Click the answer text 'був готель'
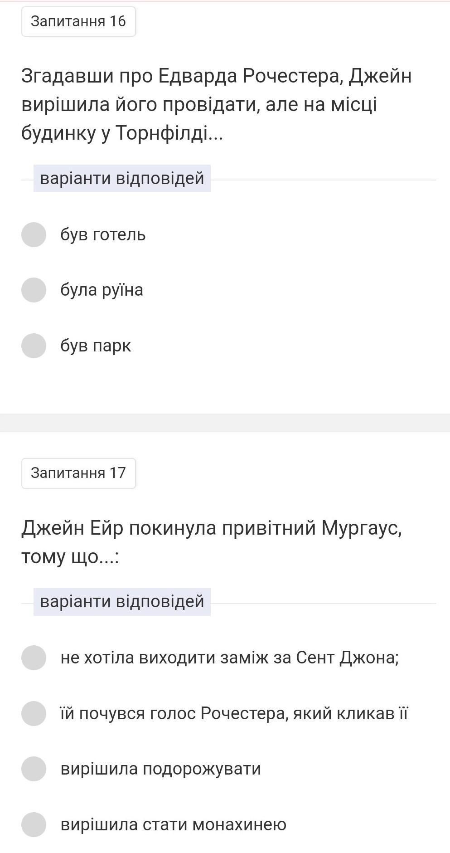 pyautogui.click(x=103, y=235)
